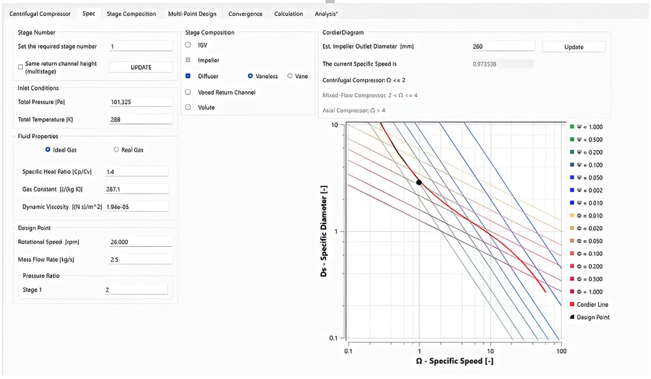Click the Design Point legend icon

[572, 316]
